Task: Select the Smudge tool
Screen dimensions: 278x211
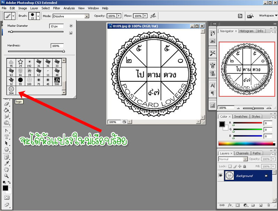Action: (7, 116)
